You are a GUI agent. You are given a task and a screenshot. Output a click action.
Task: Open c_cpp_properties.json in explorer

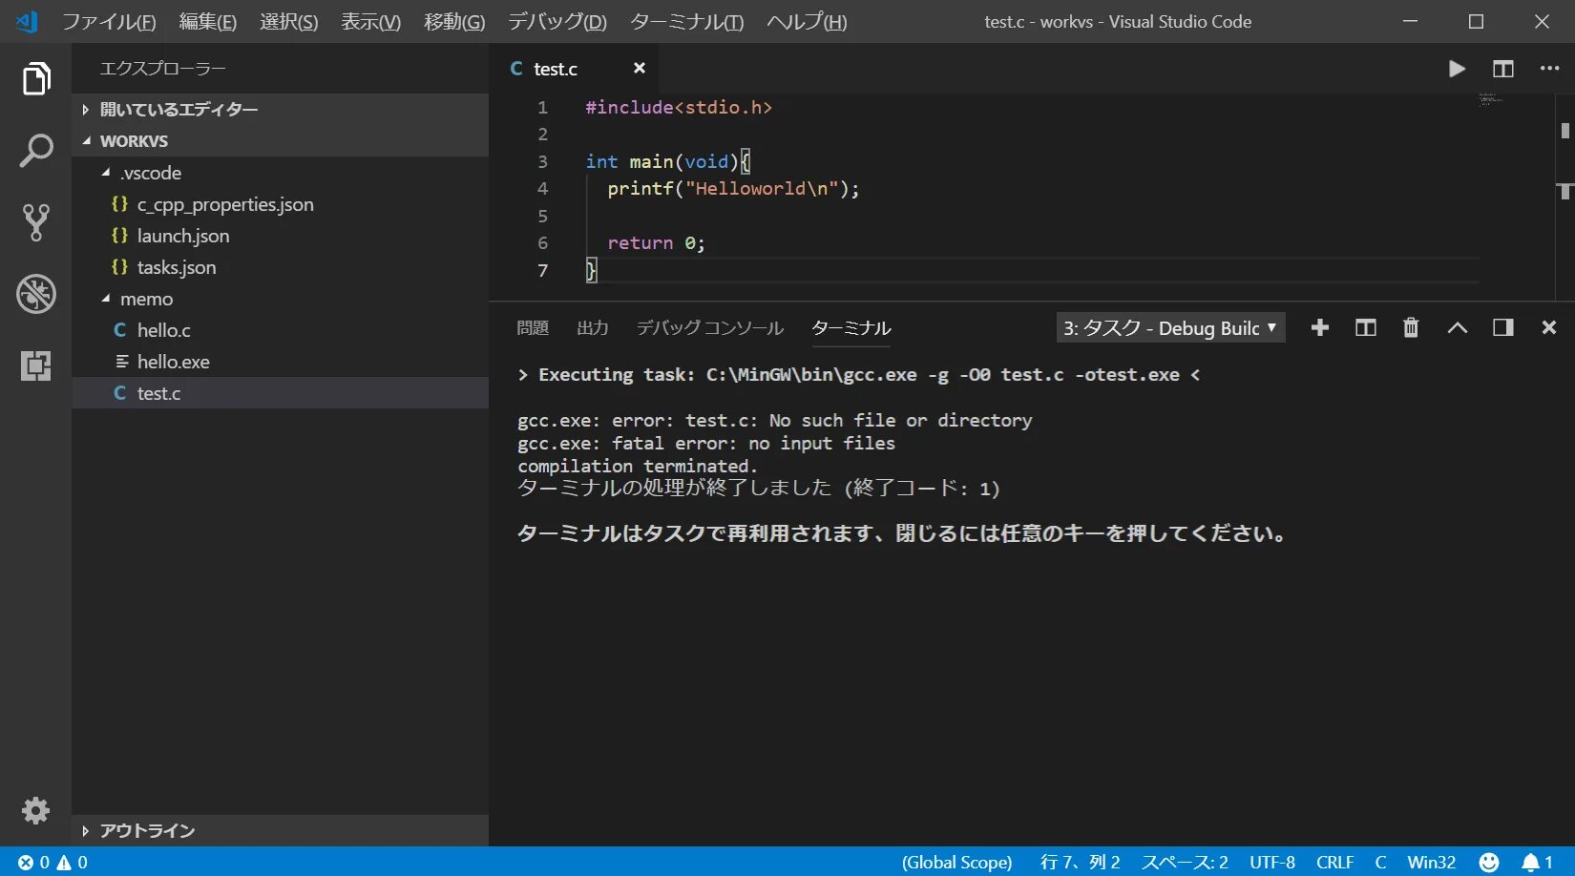[x=281, y=204]
